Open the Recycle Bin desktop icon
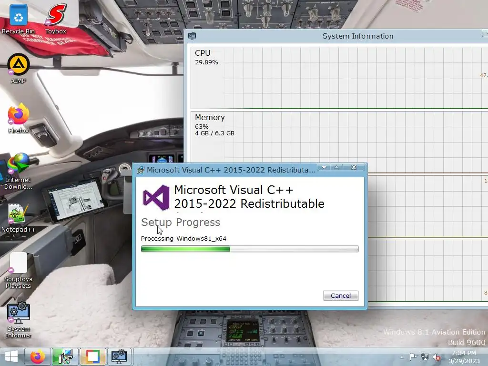Viewport: 488px width, 366px height. tap(18, 19)
